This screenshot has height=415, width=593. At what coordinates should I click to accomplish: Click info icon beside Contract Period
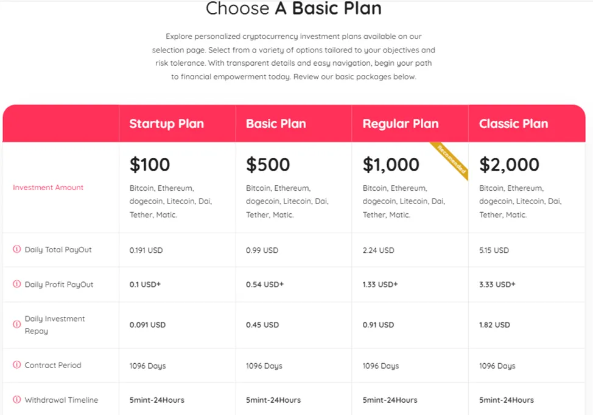[16, 364]
